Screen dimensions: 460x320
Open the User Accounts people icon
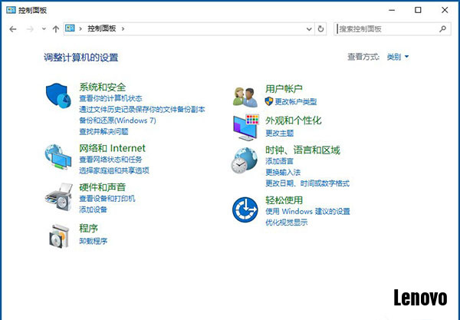[x=245, y=97]
